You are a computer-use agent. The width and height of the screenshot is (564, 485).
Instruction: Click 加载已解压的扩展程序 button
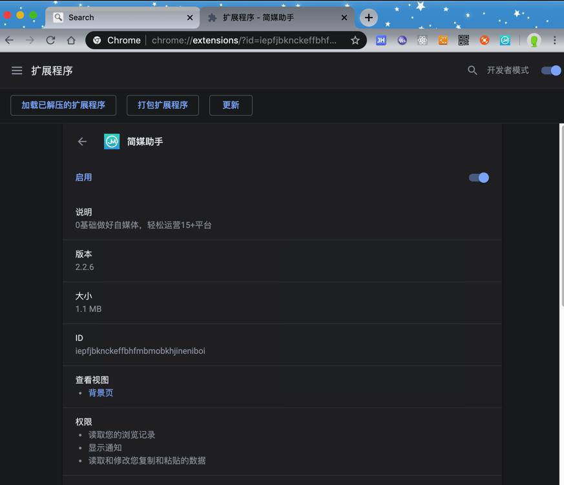coord(63,105)
